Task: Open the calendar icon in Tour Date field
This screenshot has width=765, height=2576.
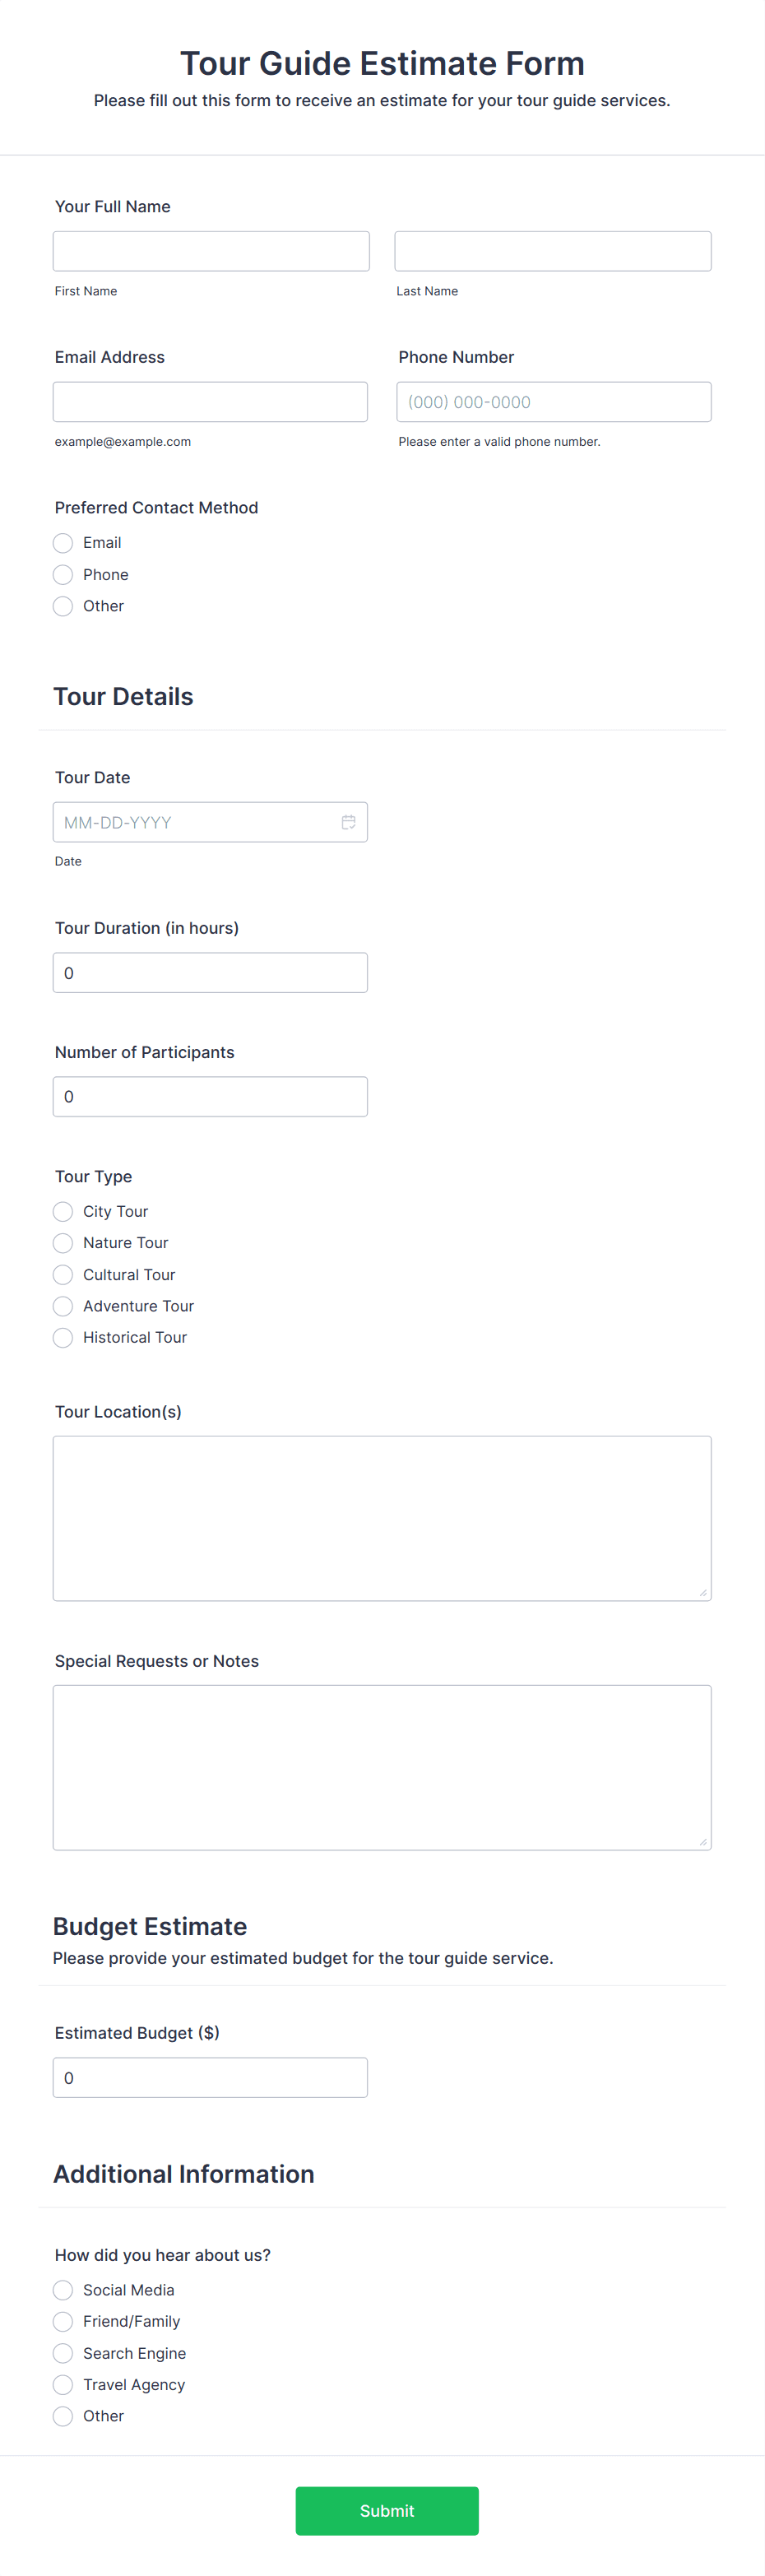Action: [x=348, y=821]
